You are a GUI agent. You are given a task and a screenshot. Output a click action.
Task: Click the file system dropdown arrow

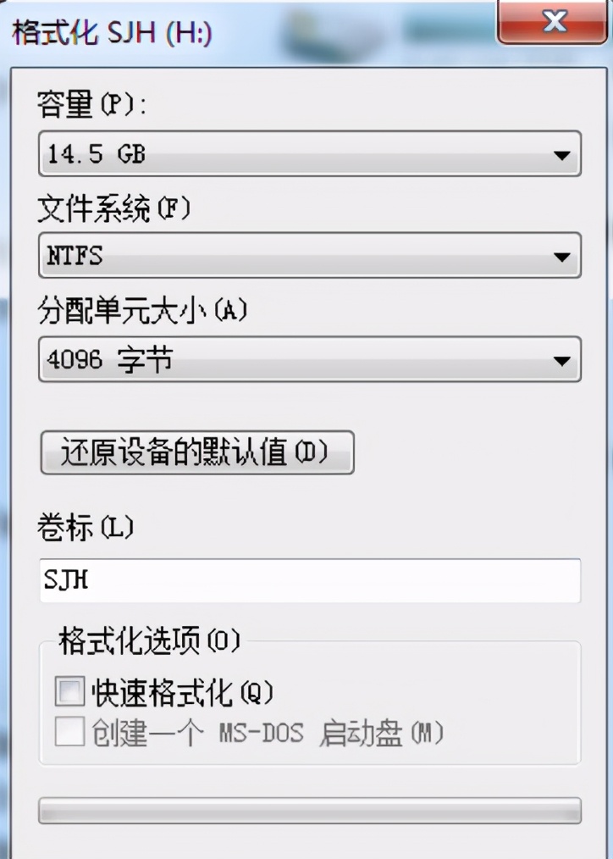563,256
